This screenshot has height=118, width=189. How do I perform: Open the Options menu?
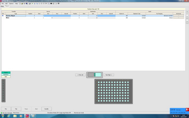(x=11, y=3)
